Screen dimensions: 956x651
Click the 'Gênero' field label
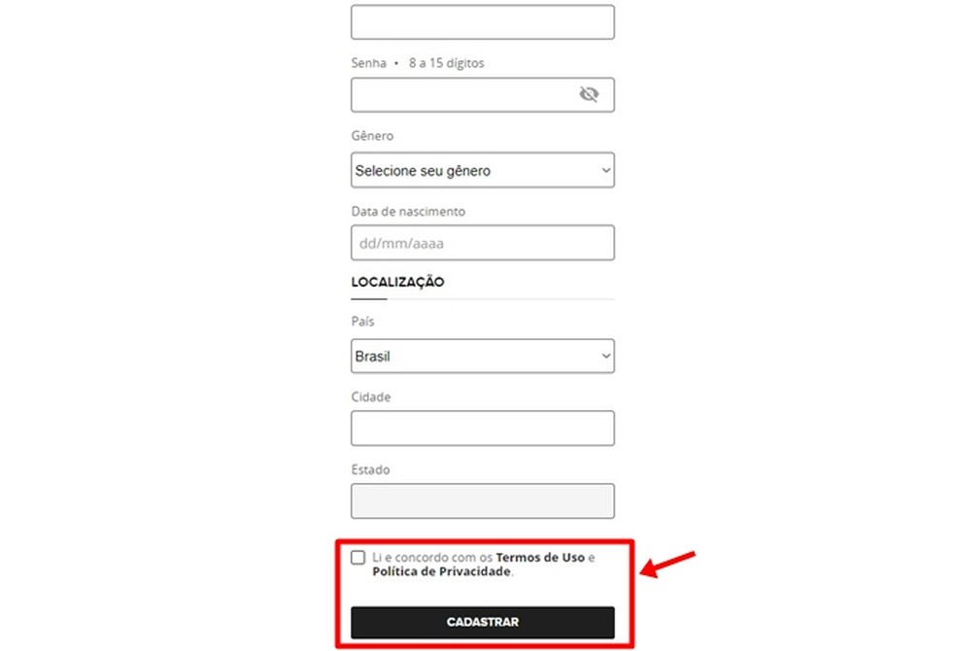[372, 137]
